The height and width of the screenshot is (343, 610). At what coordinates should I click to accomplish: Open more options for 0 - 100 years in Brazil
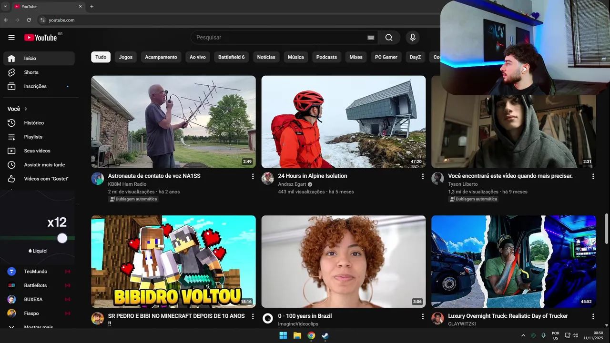tap(422, 316)
